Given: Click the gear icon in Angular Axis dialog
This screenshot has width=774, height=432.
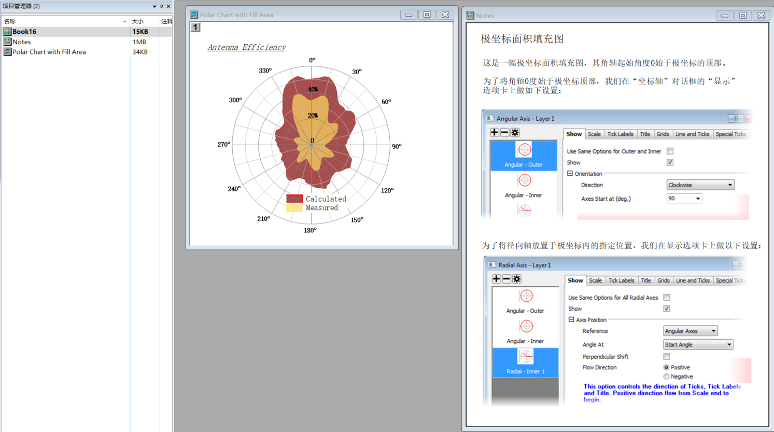Looking at the screenshot, I should click(x=515, y=133).
